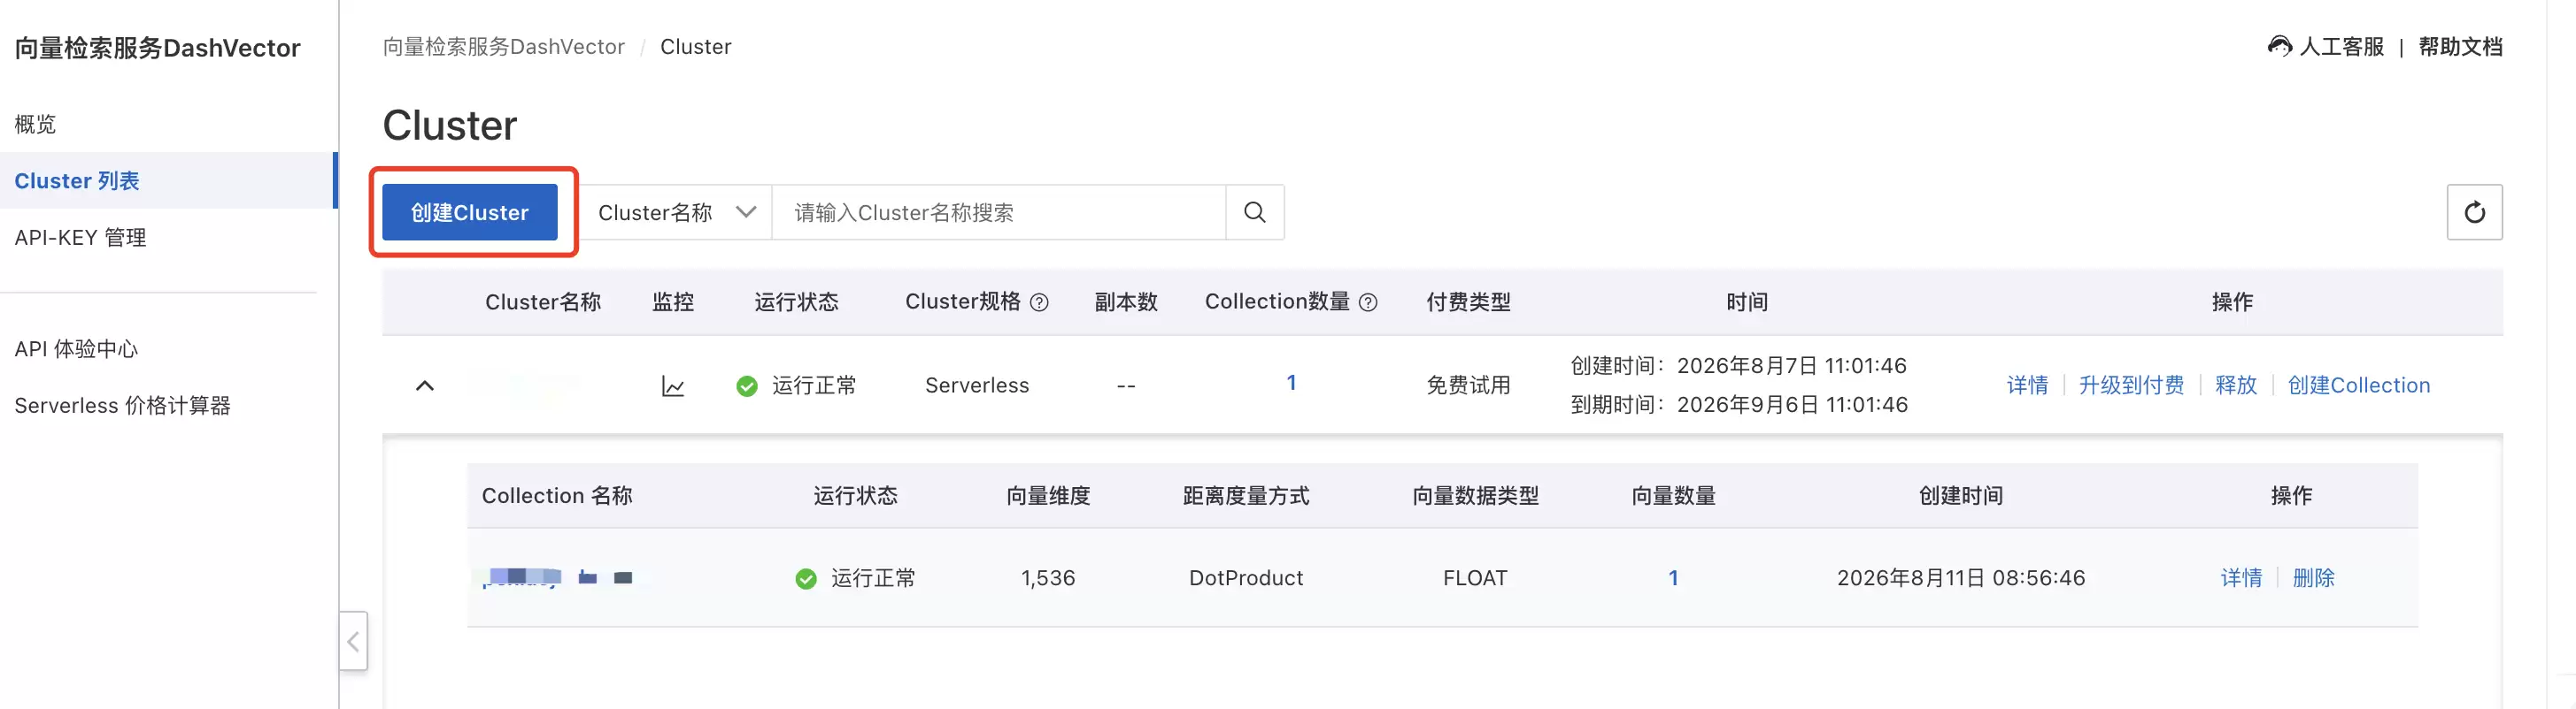Click the 免费试用 billing type cell
This screenshot has height=709, width=2576.
point(1468,385)
